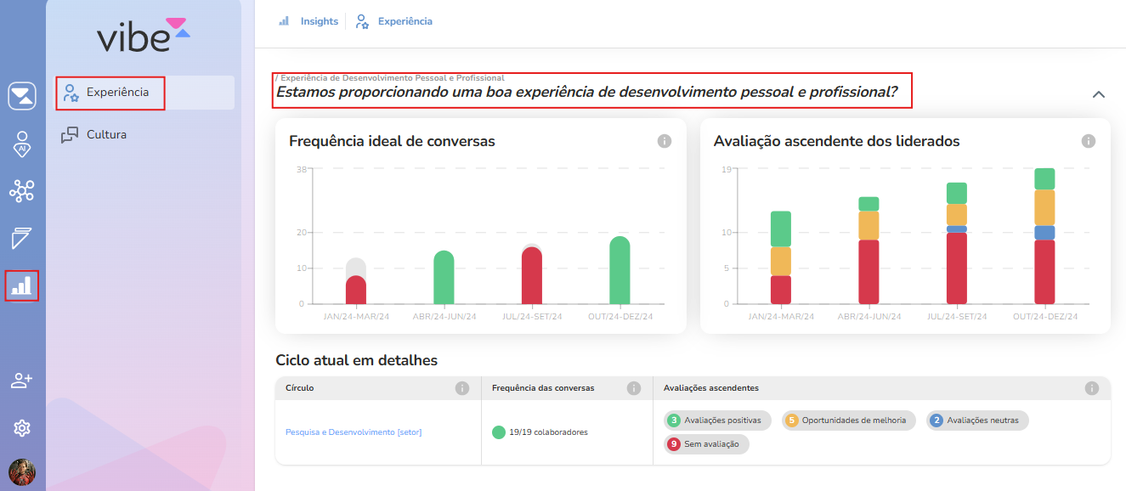1126x491 pixels.
Task: Click the green segment of JAN/24-MAR/24 stacked bar
Action: [781, 229]
